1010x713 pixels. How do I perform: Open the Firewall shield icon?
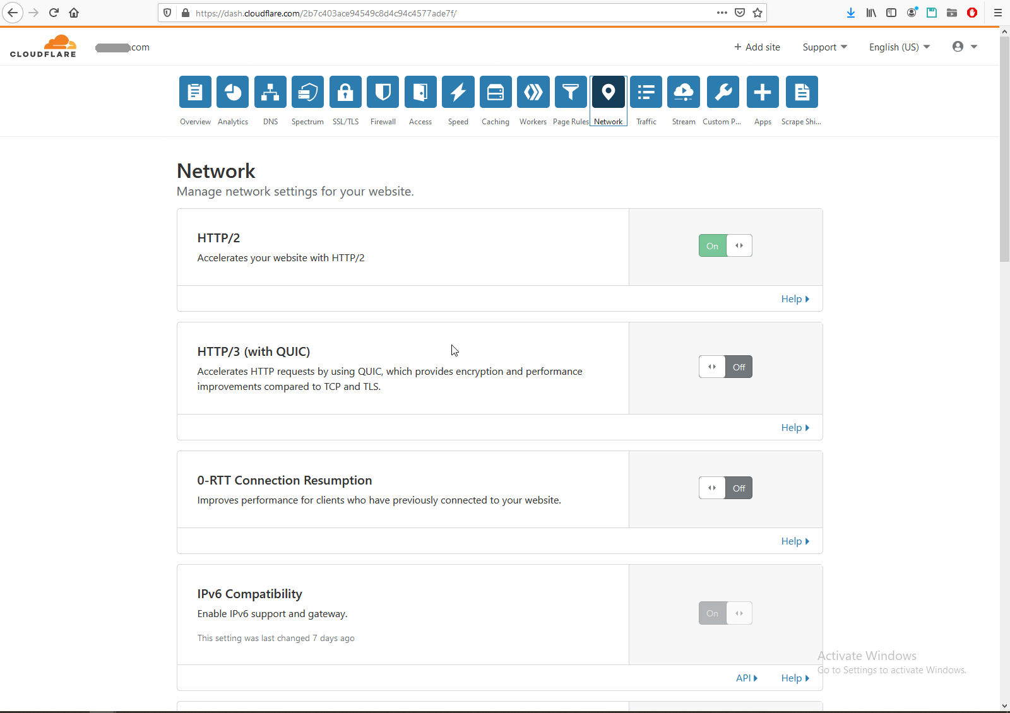pyautogui.click(x=383, y=93)
